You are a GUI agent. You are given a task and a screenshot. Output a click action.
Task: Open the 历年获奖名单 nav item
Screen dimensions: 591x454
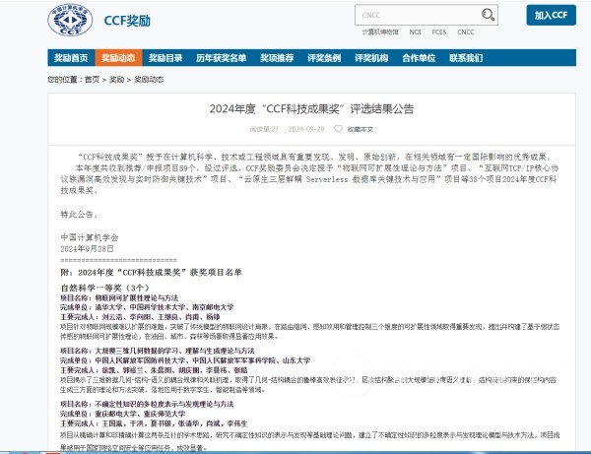tap(222, 58)
